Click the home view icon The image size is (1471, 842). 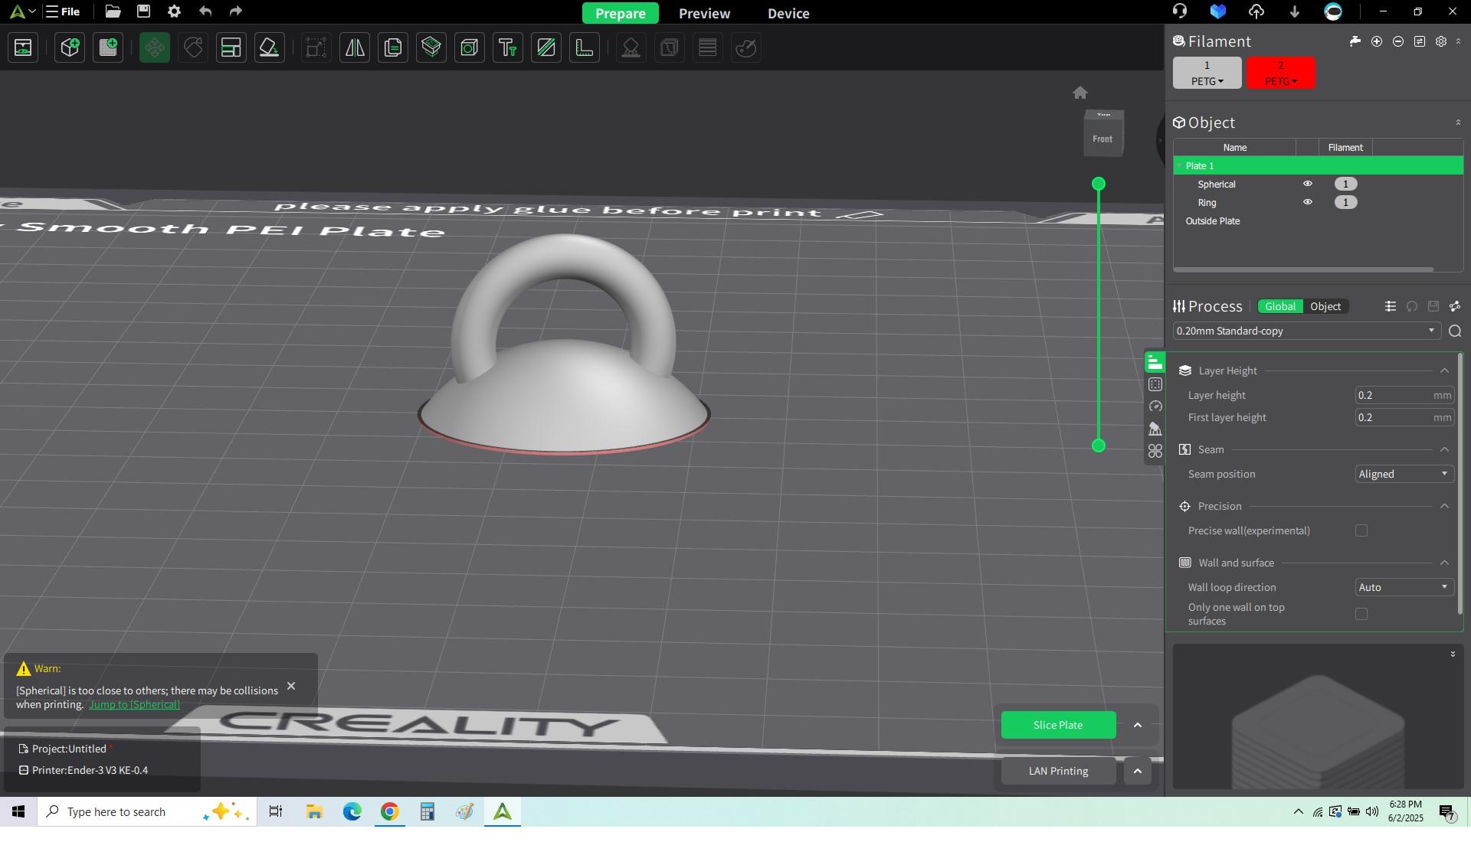(1080, 93)
